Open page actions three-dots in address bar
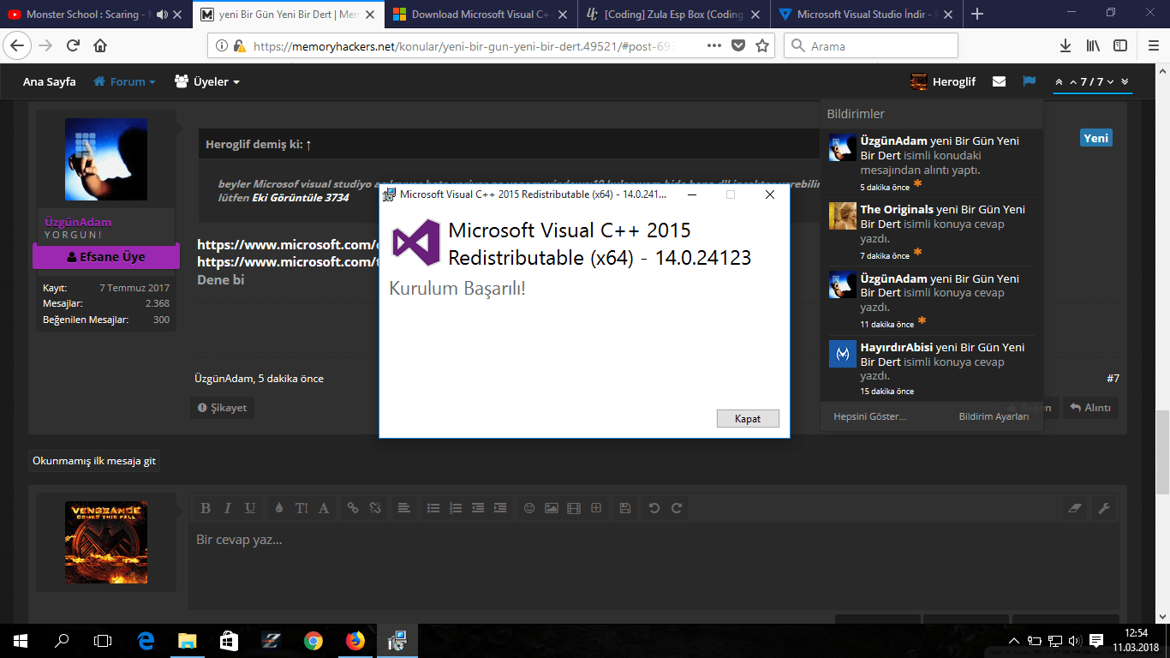This screenshot has height=658, width=1170. pos(714,46)
